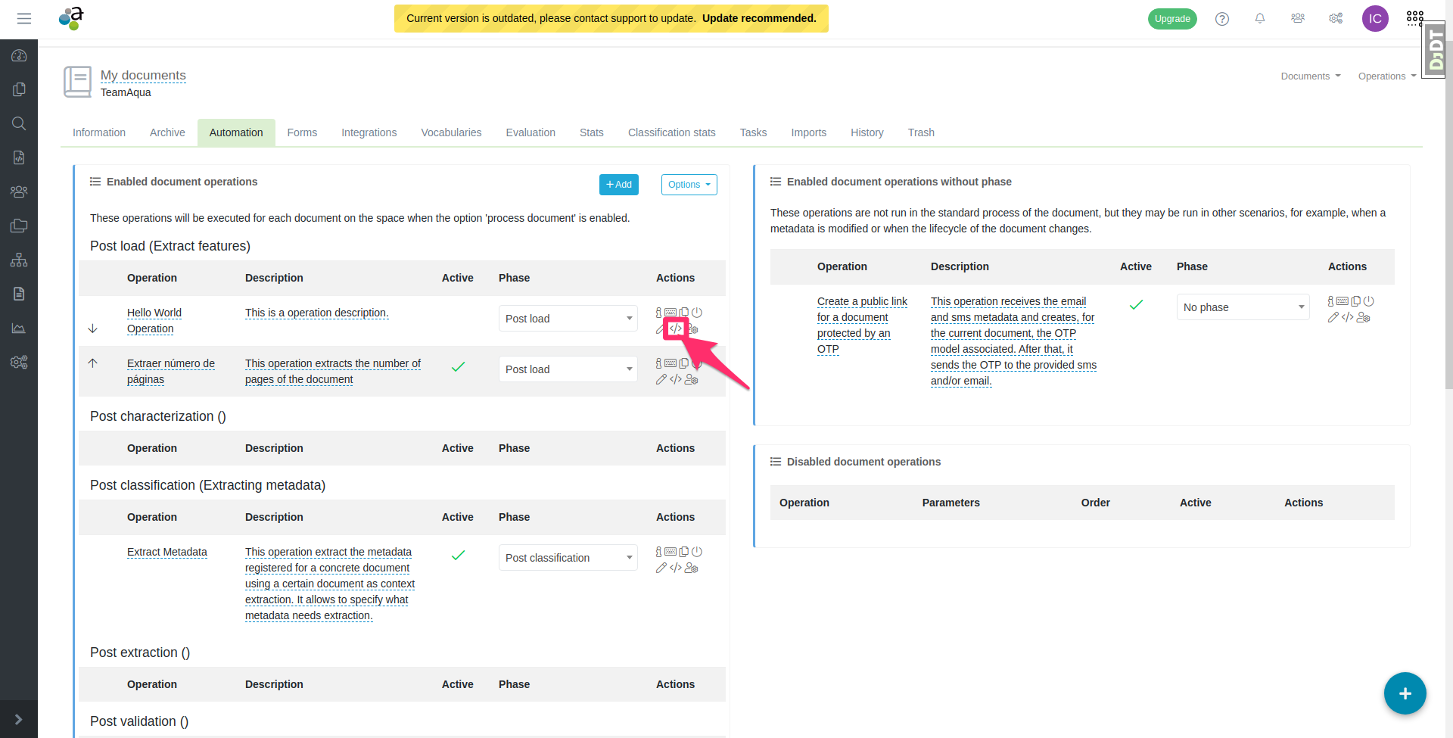Toggle power icon for Create a public link

tap(1368, 301)
